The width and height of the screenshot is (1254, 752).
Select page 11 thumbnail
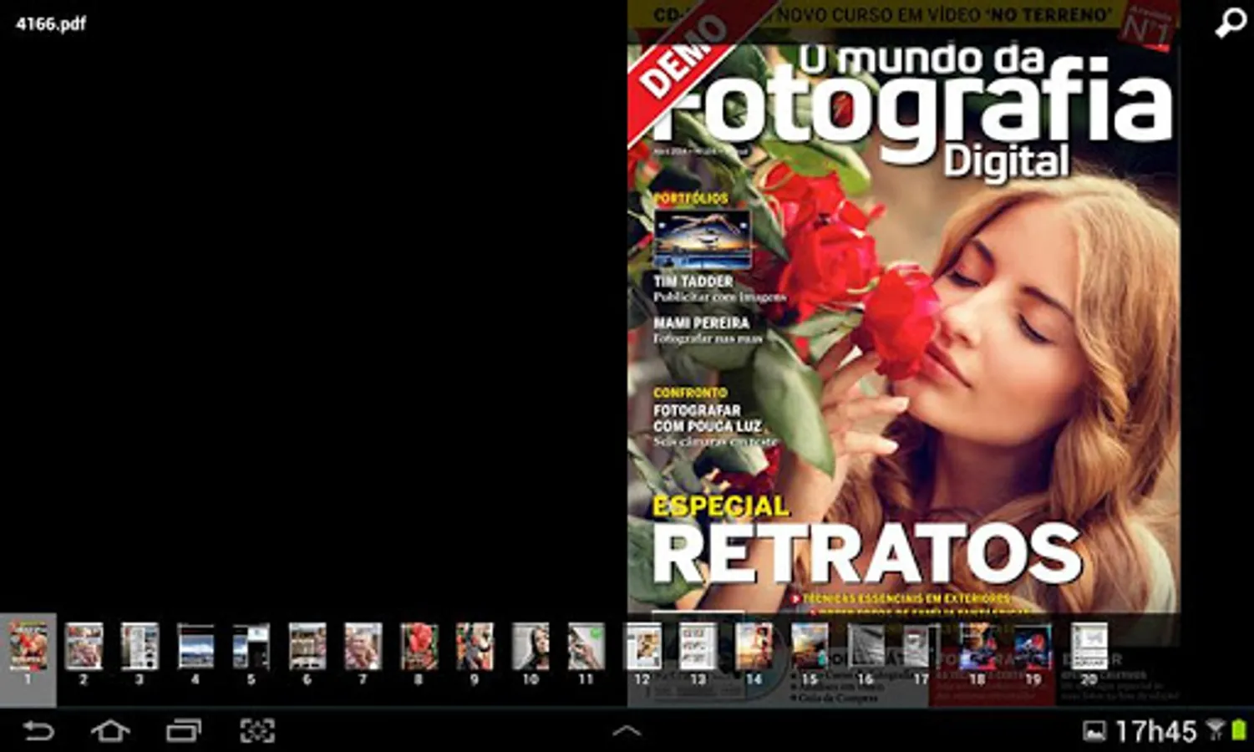pyautogui.click(x=586, y=646)
